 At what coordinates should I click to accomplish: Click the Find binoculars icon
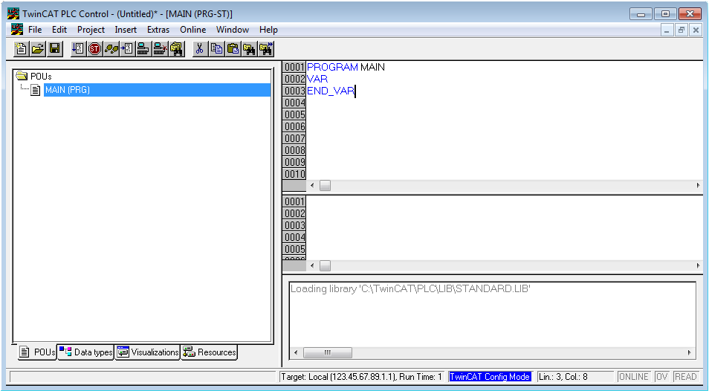pyautogui.click(x=249, y=49)
